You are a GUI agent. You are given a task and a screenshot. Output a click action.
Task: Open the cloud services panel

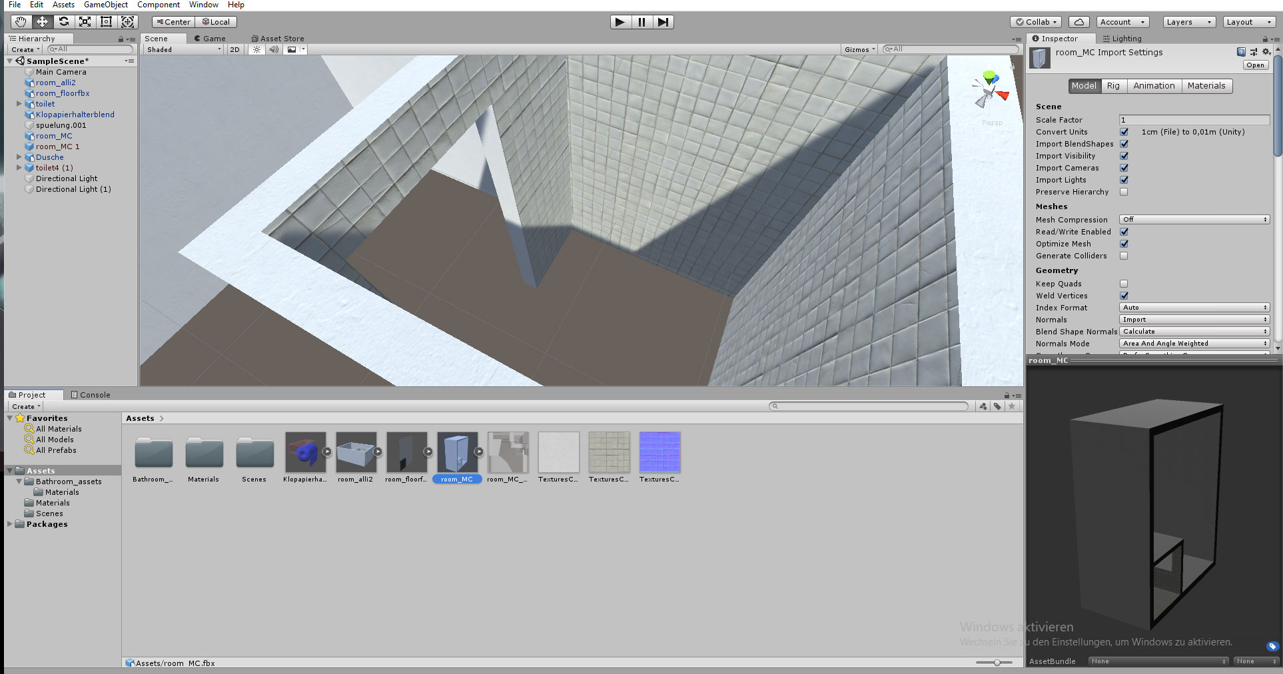(x=1079, y=22)
